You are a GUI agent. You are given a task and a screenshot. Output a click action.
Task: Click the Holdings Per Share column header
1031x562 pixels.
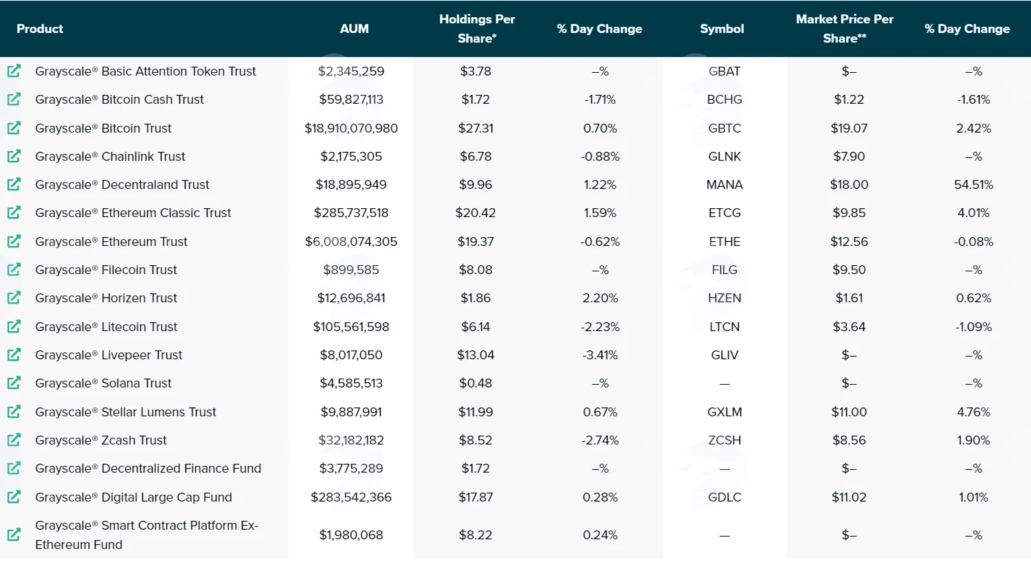click(x=477, y=29)
